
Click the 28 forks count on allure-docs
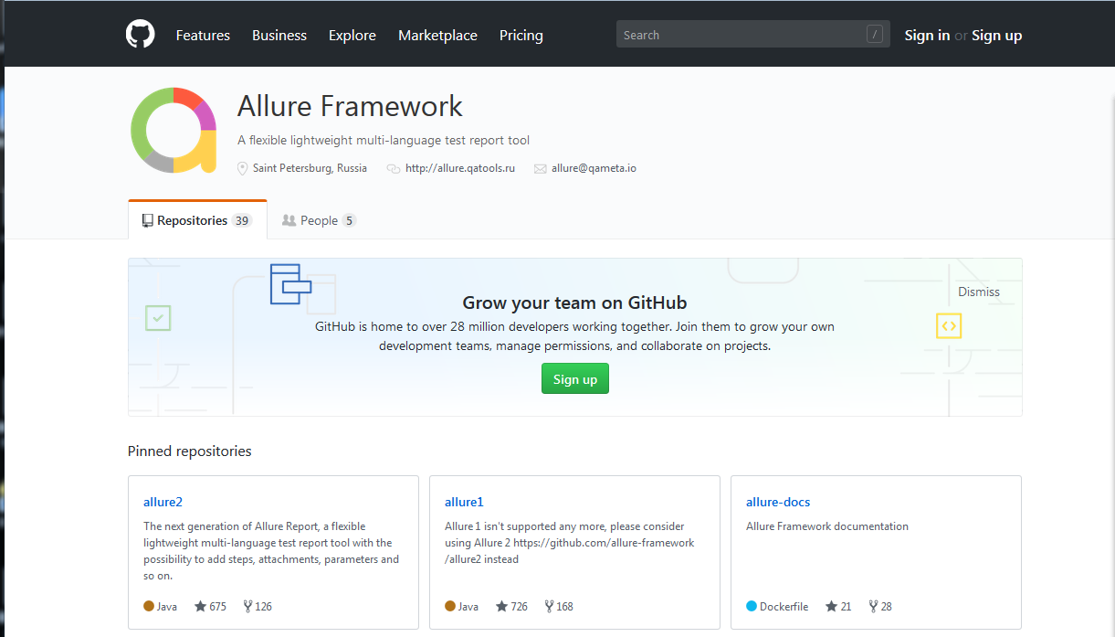887,606
